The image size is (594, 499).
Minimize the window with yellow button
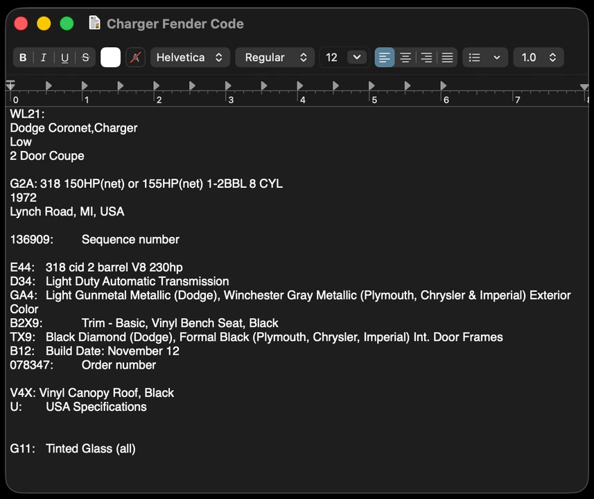[44, 23]
